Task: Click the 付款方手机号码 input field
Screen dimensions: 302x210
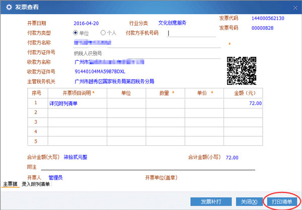Action: (194, 33)
